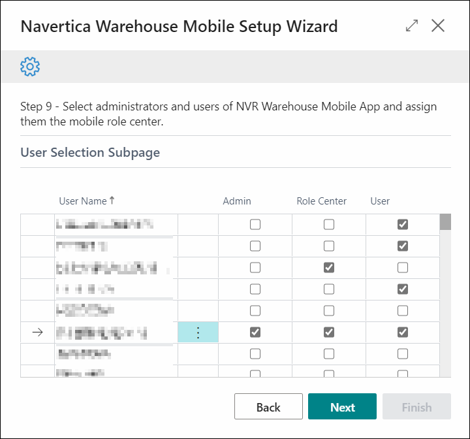
Task: Check Admin in the fifth user row
Action: click(x=255, y=310)
